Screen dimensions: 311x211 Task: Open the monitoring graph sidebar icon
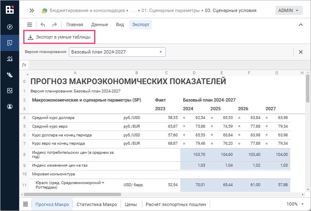[x=10, y=90]
